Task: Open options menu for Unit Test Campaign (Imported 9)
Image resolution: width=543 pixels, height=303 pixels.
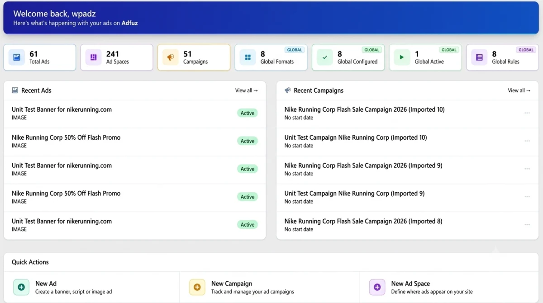Action: pyautogui.click(x=527, y=197)
